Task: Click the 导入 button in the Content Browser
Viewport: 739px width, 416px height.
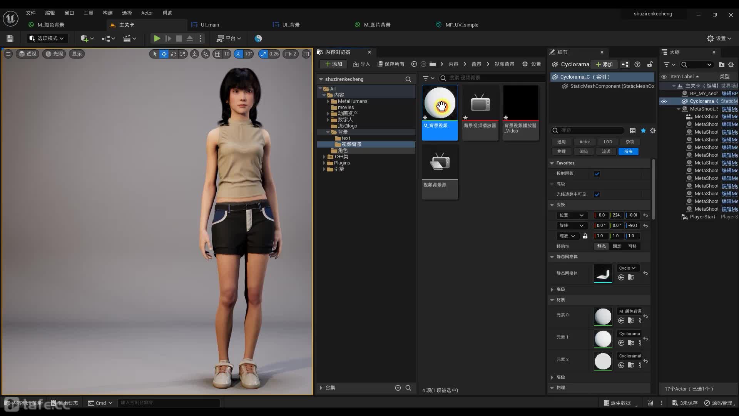Action: tap(361, 64)
